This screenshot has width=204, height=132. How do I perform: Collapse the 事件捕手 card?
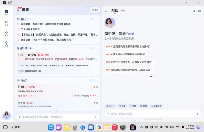coord(92,80)
